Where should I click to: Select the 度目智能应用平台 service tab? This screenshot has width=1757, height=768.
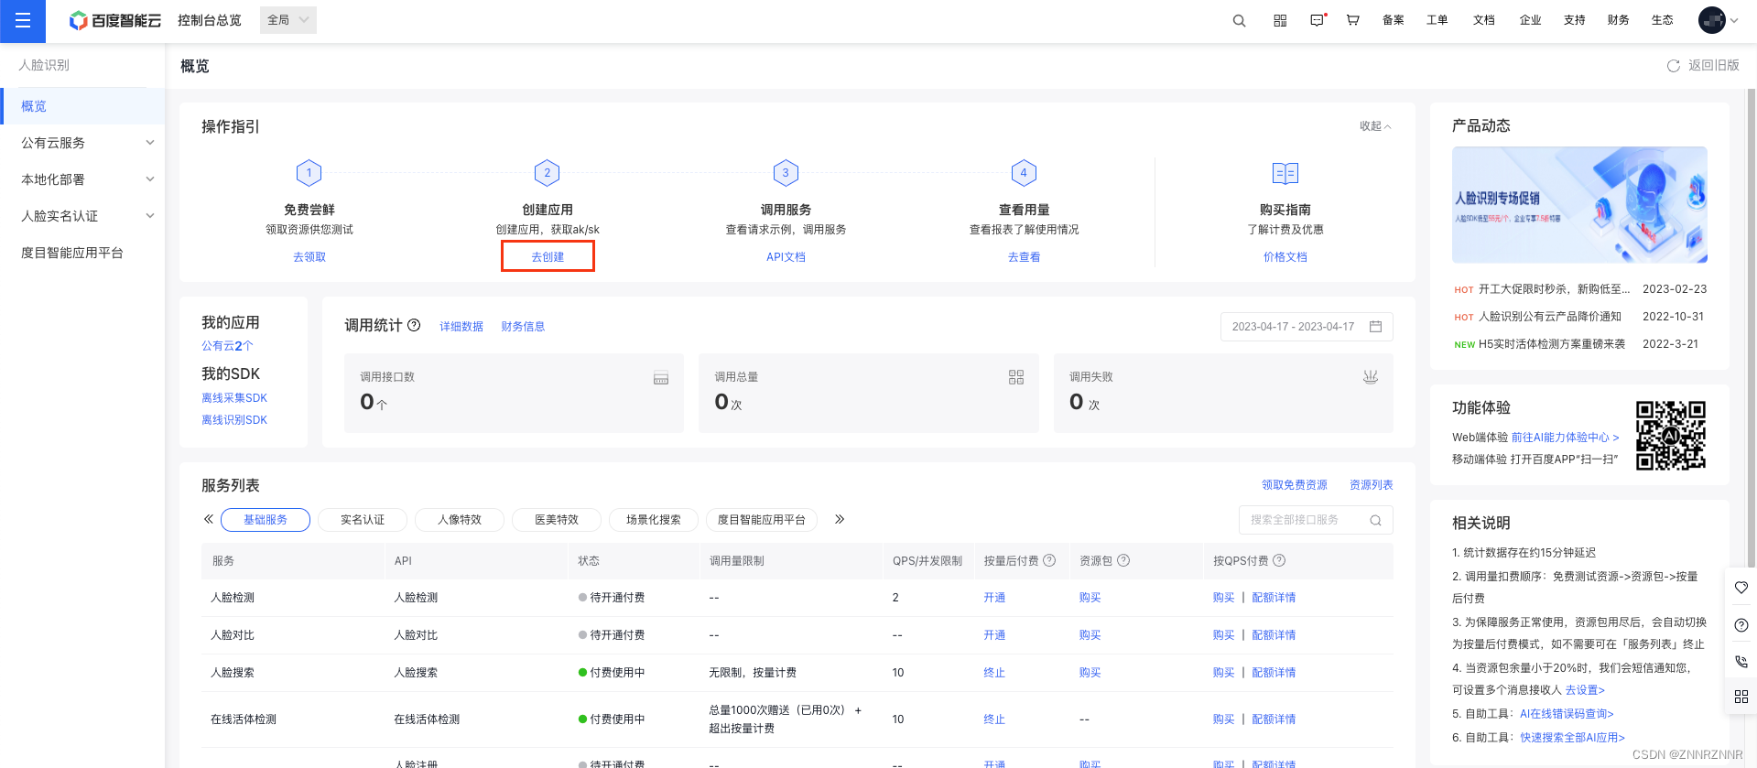coord(762,520)
